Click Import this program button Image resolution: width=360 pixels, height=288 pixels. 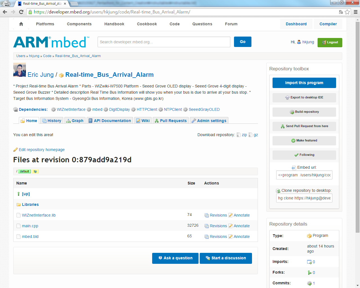[304, 83]
